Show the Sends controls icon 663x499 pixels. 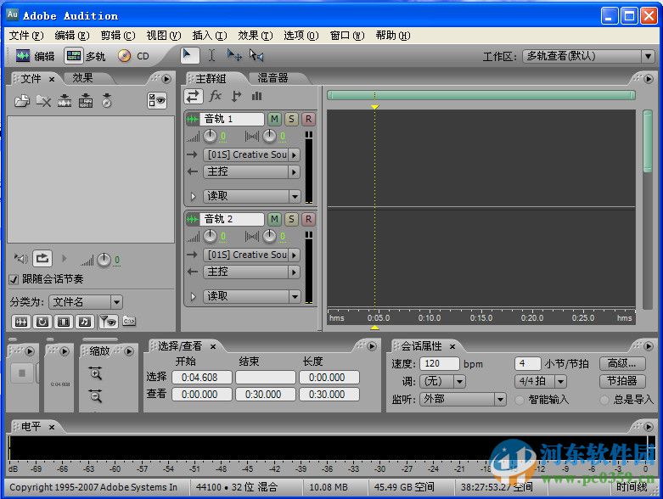pyautogui.click(x=236, y=97)
